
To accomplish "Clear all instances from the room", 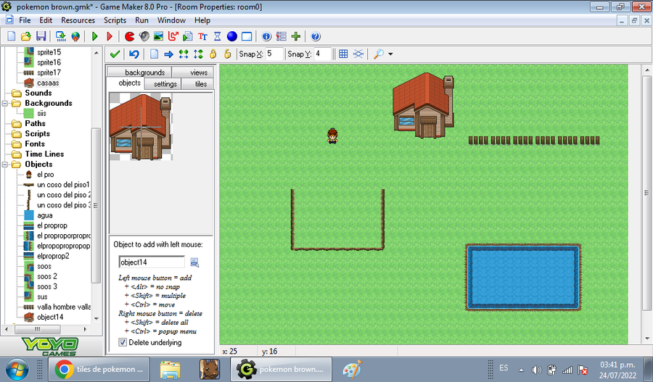I will (x=154, y=54).
